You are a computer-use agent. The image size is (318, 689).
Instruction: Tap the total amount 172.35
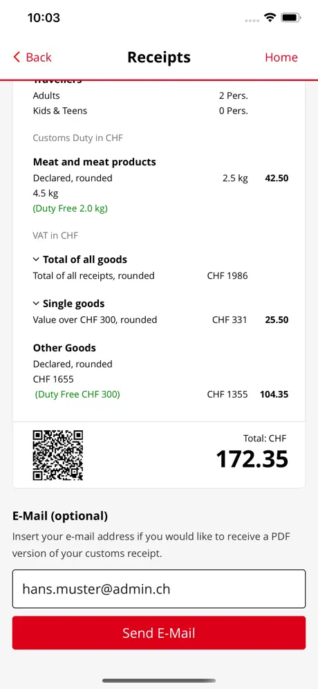point(252,459)
